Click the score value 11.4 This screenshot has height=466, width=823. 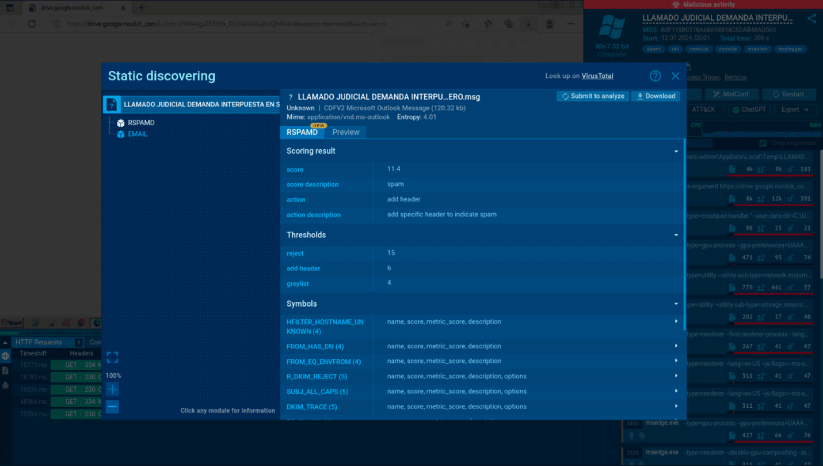pyautogui.click(x=394, y=169)
